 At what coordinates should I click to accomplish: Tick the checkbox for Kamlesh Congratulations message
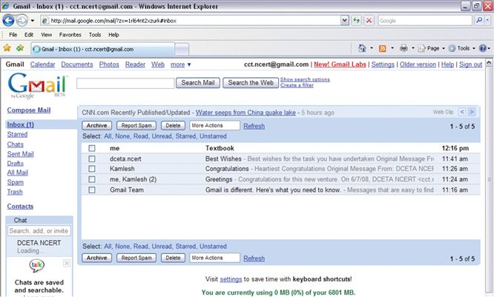[92, 169]
